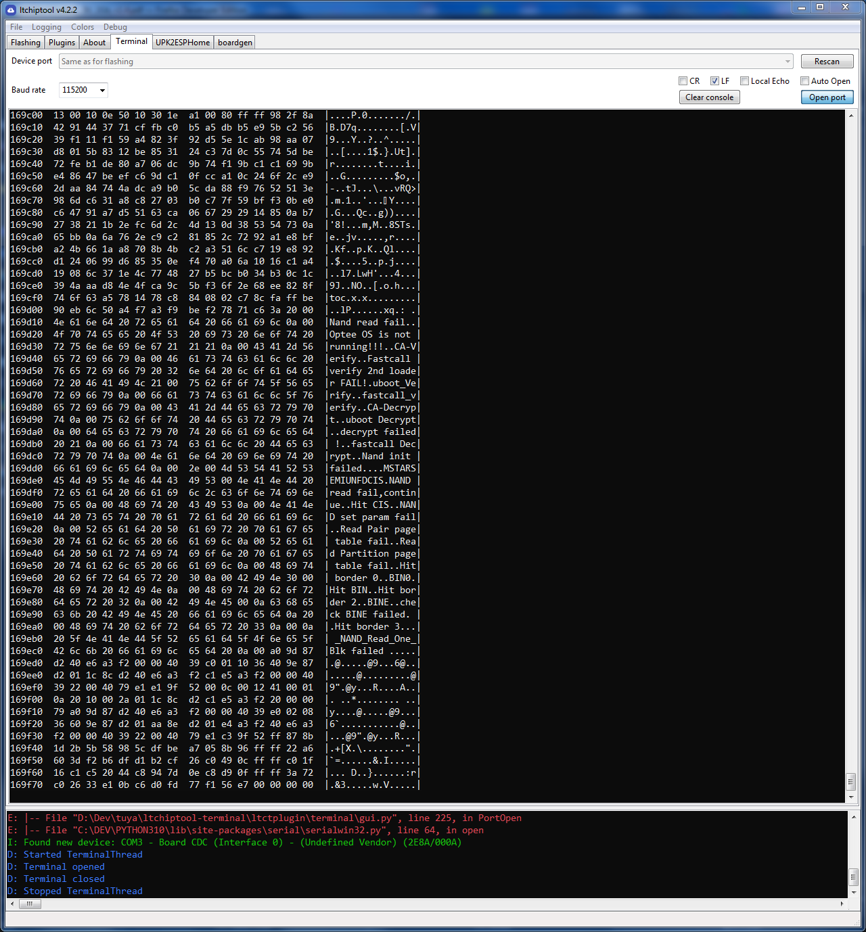The height and width of the screenshot is (932, 866).
Task: Open the Baud rate dropdown
Action: pos(102,91)
